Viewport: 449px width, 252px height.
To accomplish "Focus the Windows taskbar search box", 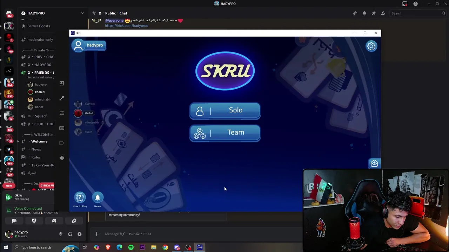I will tap(46, 247).
